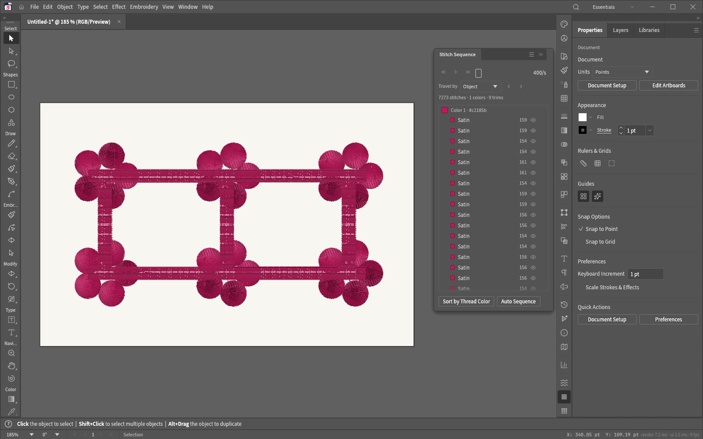Screen dimensions: 703x439
Task: Toggle the grid icon under Rulers & Grids
Action: [x=598, y=163]
